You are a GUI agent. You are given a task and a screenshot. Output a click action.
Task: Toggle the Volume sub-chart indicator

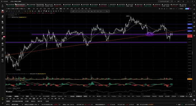click(x=72, y=96)
